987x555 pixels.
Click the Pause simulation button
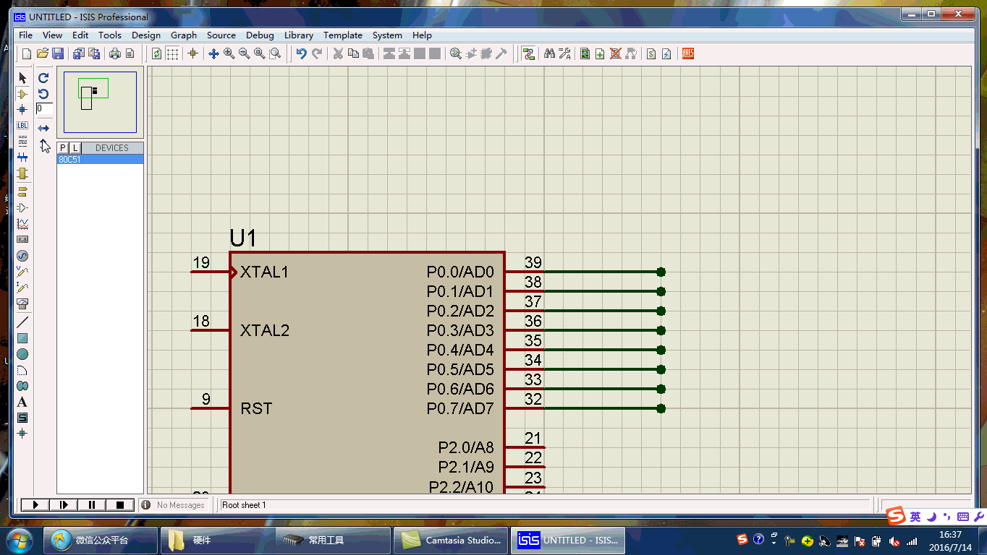(92, 505)
